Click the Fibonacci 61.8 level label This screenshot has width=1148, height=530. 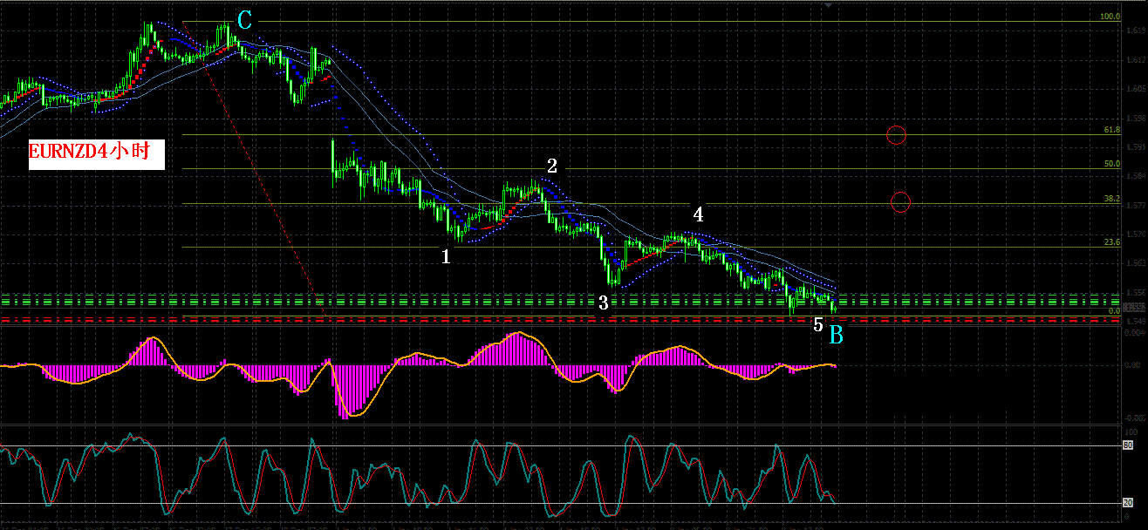1111,130
